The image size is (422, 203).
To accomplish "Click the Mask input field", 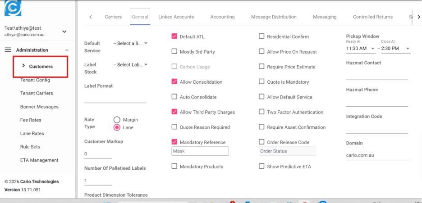I will point(200,151).
